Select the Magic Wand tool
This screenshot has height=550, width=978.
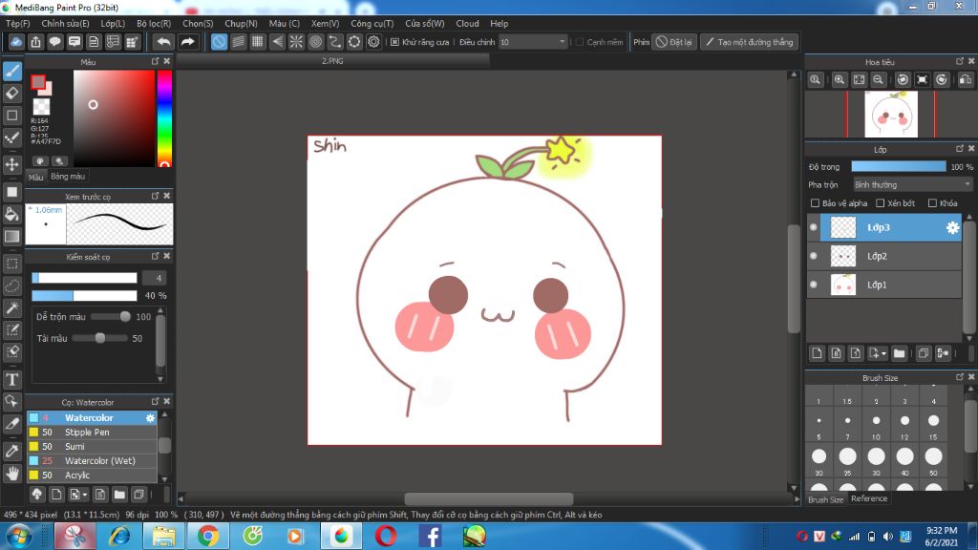tap(12, 308)
